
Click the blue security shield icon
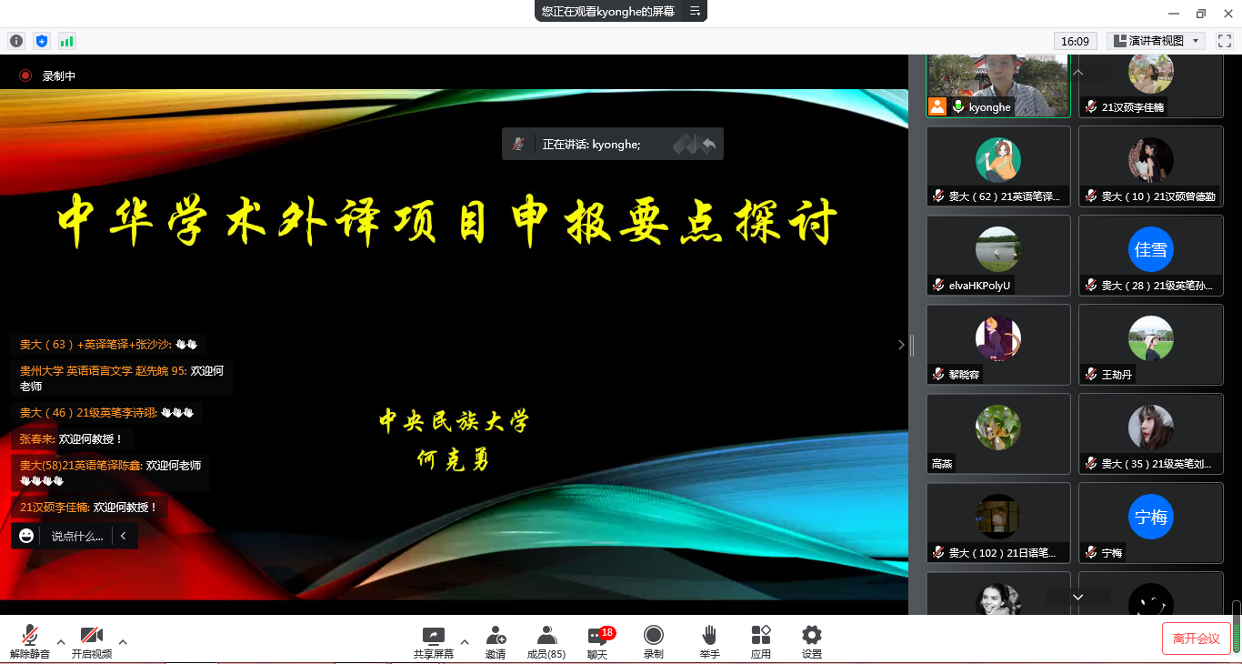tap(41, 41)
